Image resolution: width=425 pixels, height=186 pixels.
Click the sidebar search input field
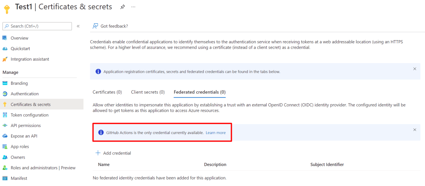37,26
